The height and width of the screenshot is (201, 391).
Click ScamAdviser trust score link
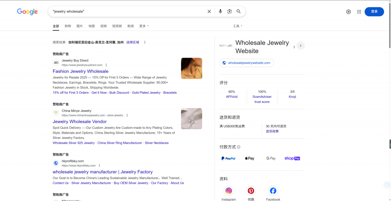coord(262,99)
